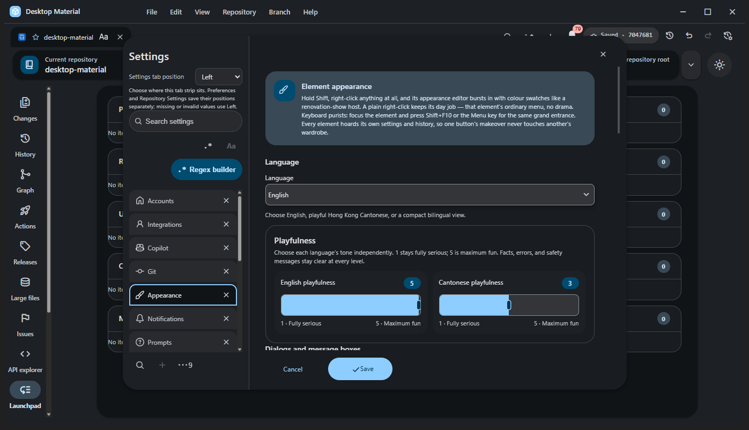Open the Launchpad view
The height and width of the screenshot is (430, 749).
tap(25, 396)
